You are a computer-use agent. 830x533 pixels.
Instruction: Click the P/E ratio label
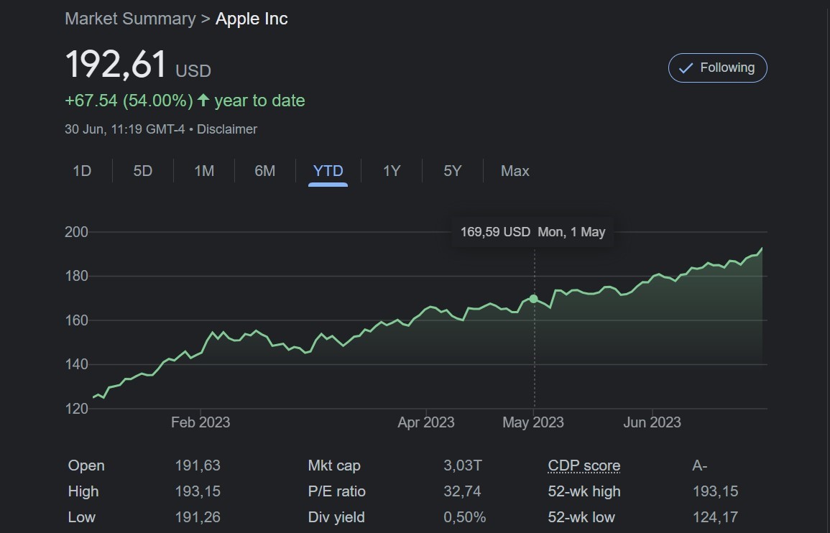[x=336, y=491]
